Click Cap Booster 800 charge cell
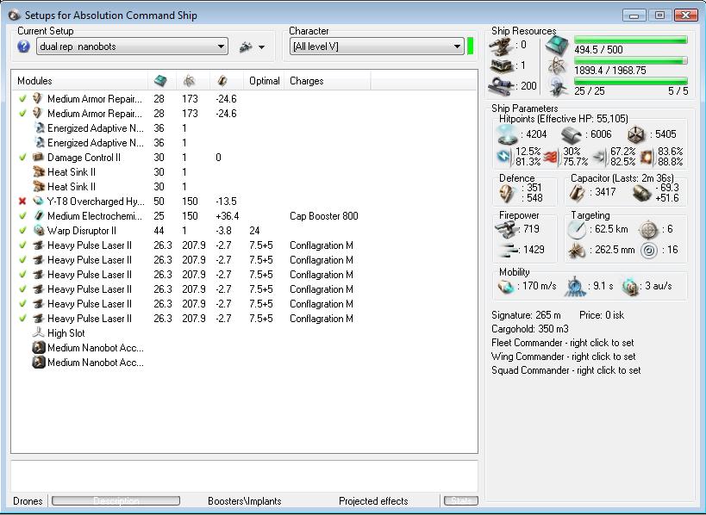The height and width of the screenshot is (515, 706). [324, 216]
